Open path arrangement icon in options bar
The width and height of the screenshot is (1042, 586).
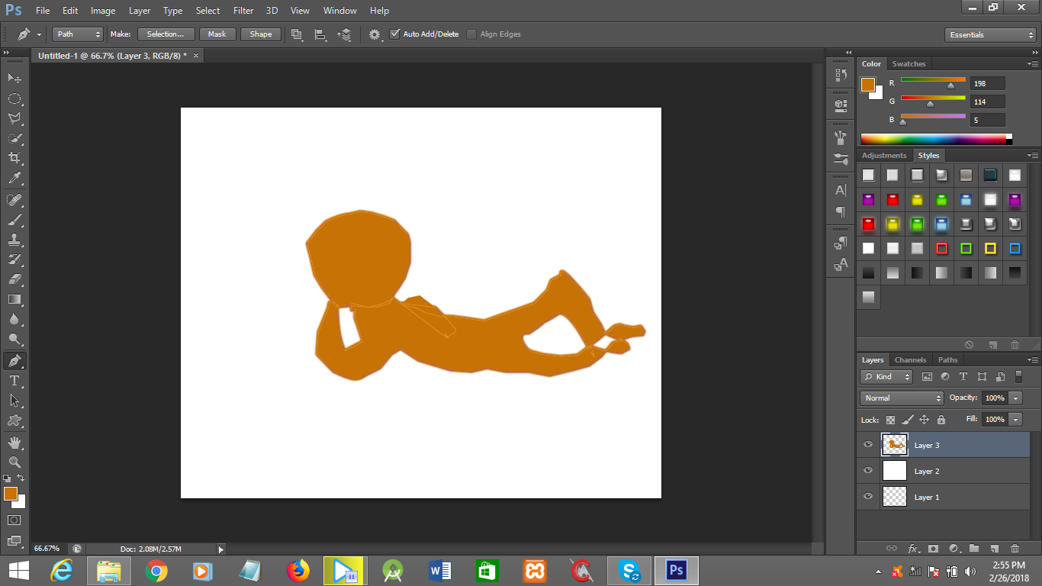[x=345, y=34]
